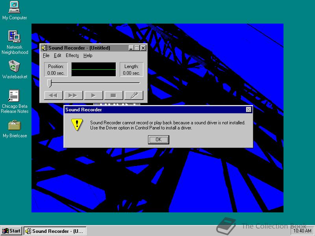This screenshot has height=236, width=315.
Task: Open the Start menu button
Action: (11, 231)
